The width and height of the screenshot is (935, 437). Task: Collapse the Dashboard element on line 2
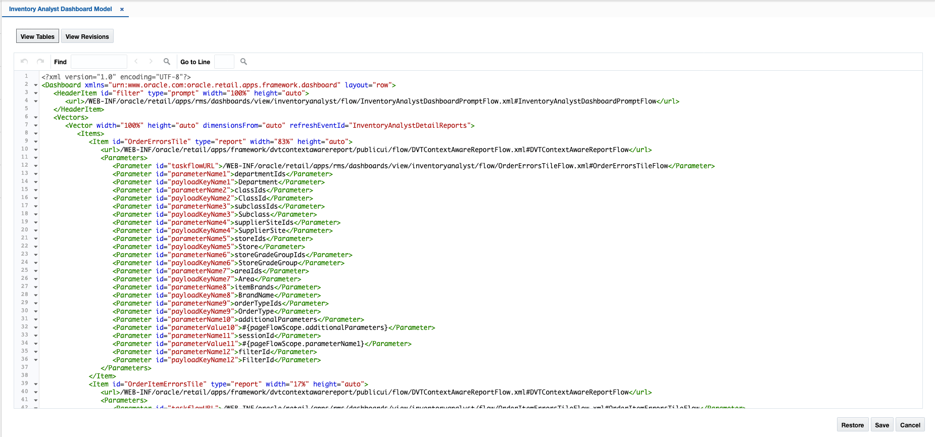[x=35, y=85]
